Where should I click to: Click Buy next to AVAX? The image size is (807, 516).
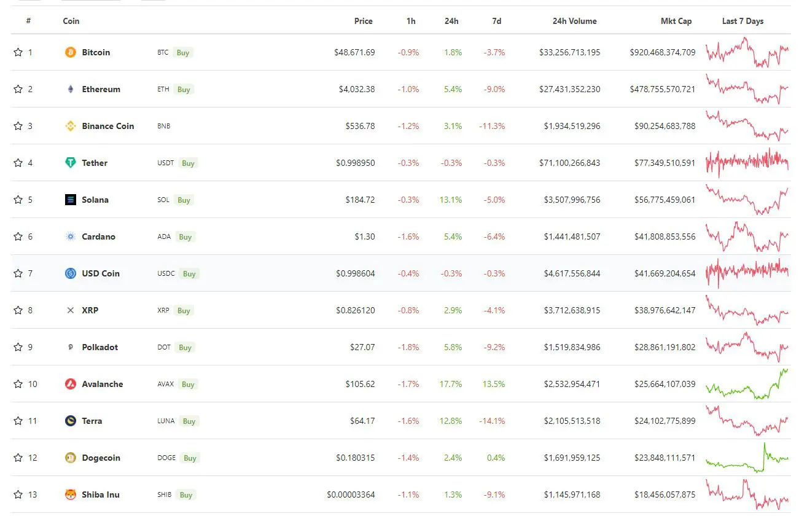coord(188,385)
